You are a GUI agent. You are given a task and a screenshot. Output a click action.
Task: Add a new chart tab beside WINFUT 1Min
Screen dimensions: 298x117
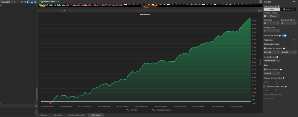tap(58, 1)
